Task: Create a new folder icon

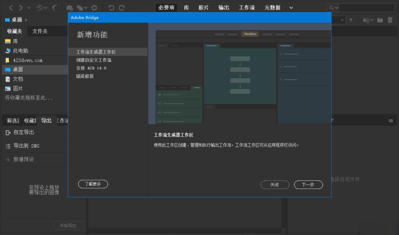Action: coord(380,20)
